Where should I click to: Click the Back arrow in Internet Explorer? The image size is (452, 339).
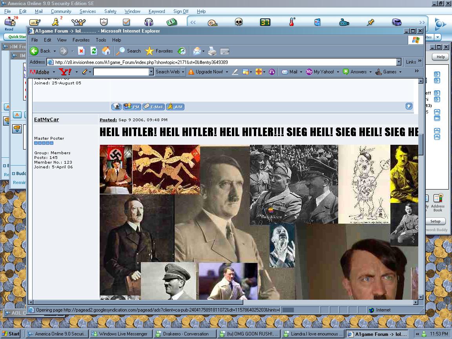click(35, 51)
